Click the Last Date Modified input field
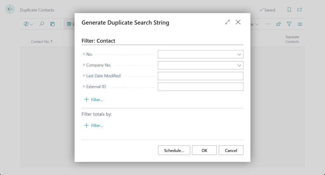The image size is (325, 175). point(200,76)
